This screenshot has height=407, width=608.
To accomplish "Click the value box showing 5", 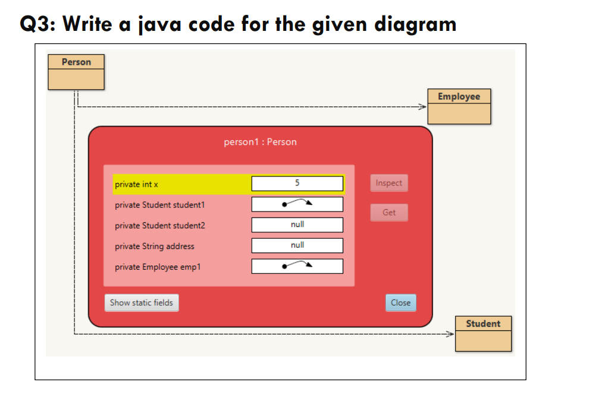I will click(297, 183).
